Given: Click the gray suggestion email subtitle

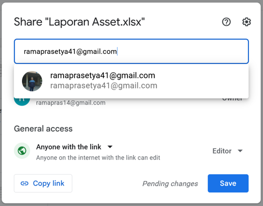Looking at the screenshot, I should tap(103, 85).
